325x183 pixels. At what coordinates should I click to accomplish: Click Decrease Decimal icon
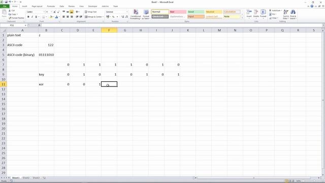(126, 17)
